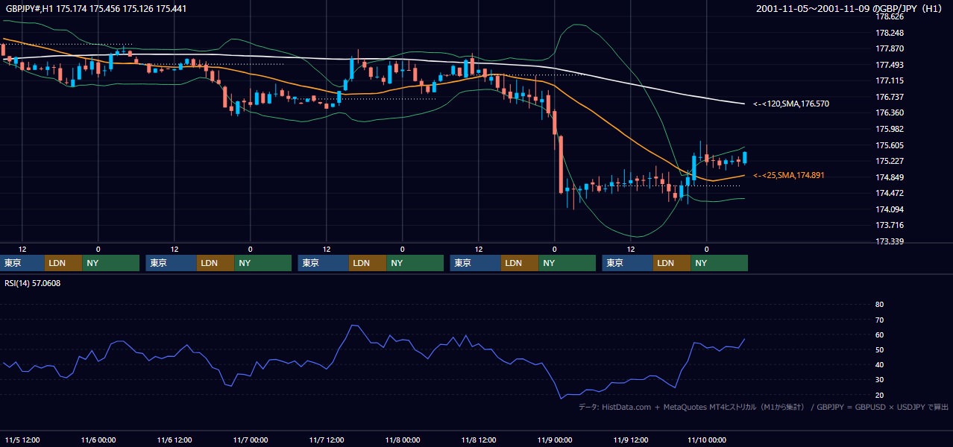The width and height of the screenshot is (953, 447).
Task: Click price axis value 174.094
Action: 889,209
